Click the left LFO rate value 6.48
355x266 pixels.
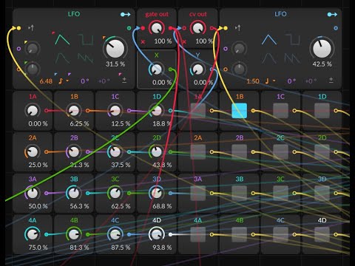[x=46, y=81]
